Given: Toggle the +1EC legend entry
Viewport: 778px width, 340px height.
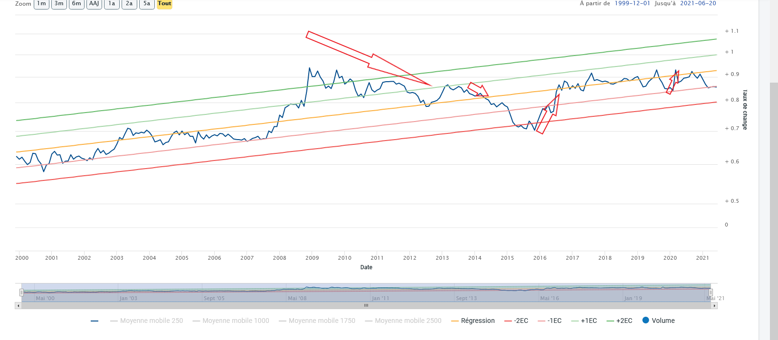Looking at the screenshot, I should tap(584, 321).
